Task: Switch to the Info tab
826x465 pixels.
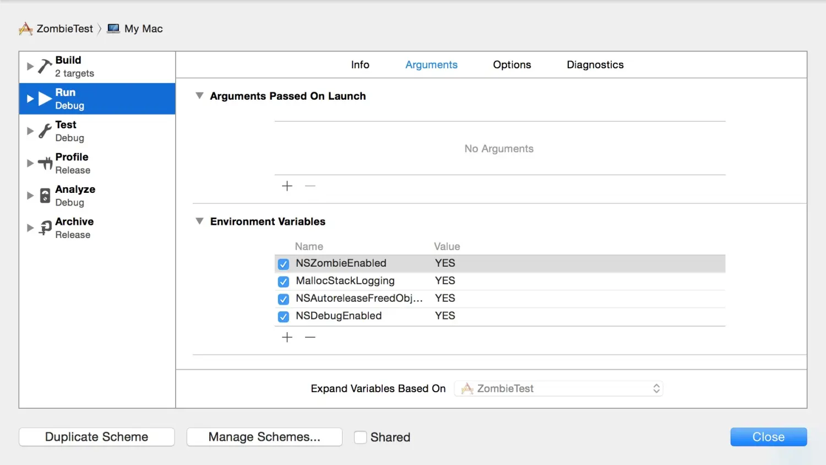Action: click(x=360, y=64)
